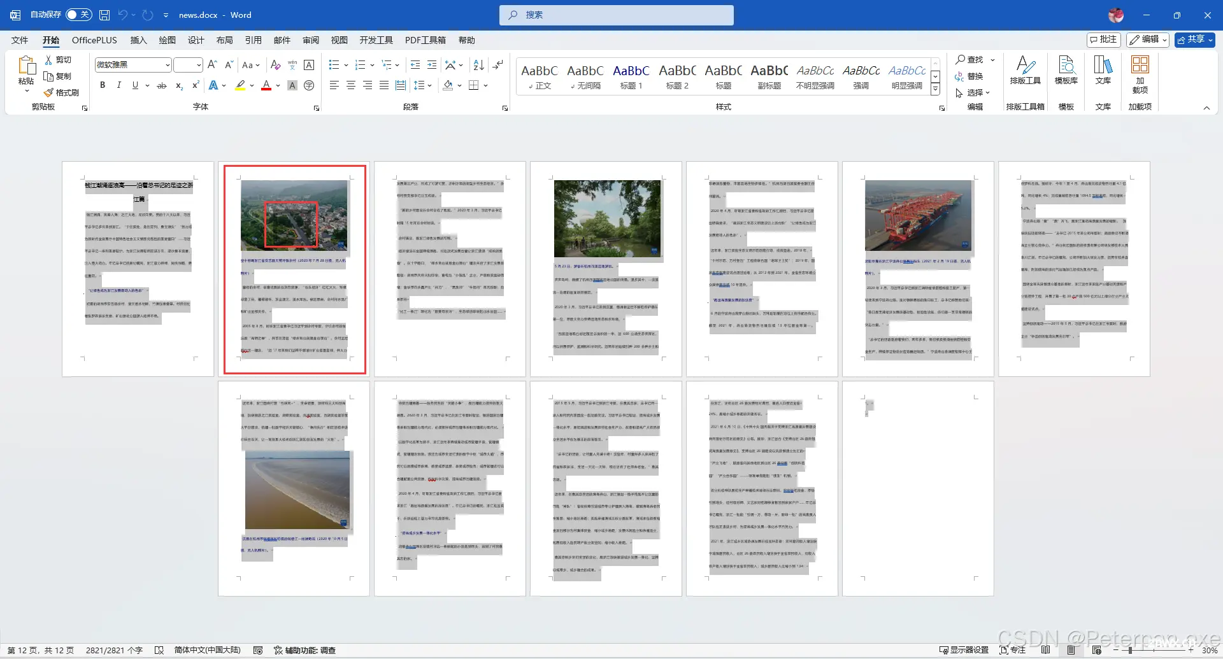Decrease font size with the smaller A icon
Screen dimensions: 1223x659
pyautogui.click(x=229, y=65)
